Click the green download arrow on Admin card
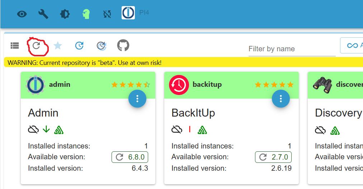This screenshot has height=189, width=363. coord(46,129)
